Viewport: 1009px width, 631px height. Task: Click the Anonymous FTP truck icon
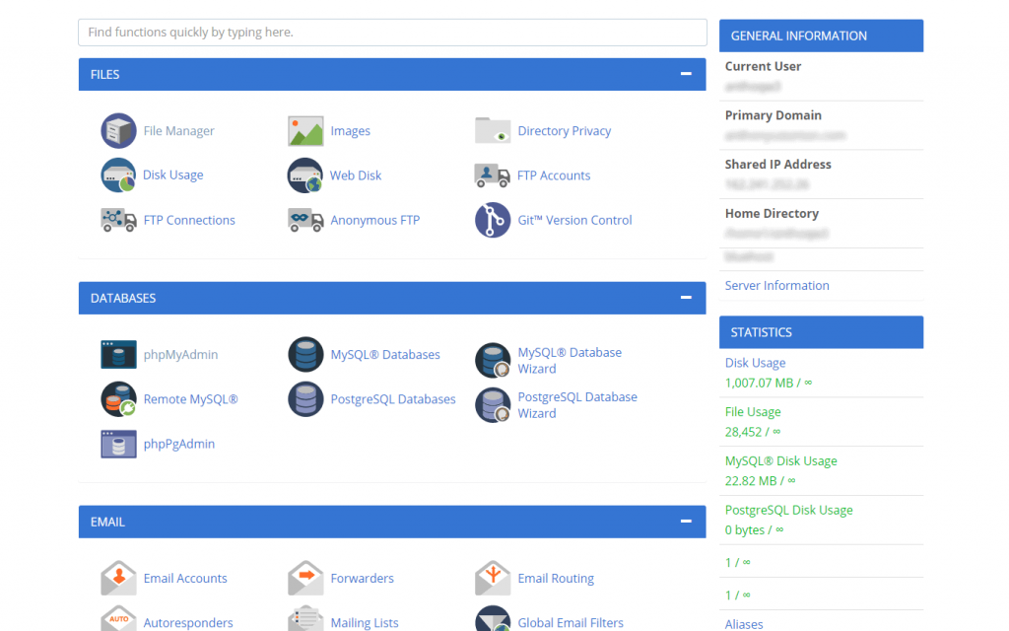[305, 220]
